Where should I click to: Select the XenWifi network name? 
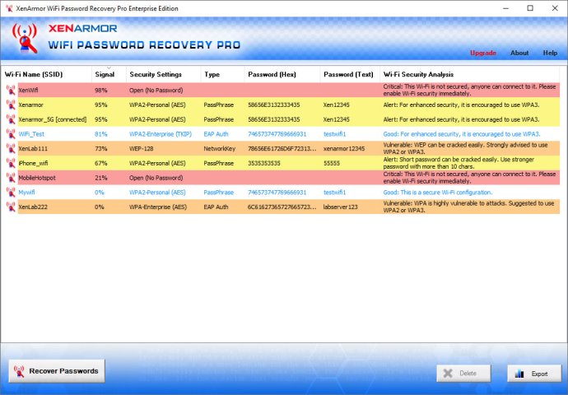point(28,91)
